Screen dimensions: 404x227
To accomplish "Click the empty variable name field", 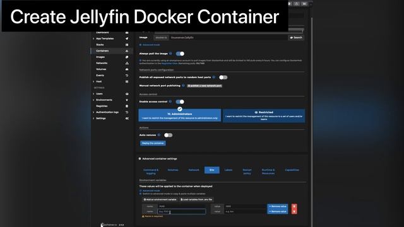I will (x=182, y=212).
